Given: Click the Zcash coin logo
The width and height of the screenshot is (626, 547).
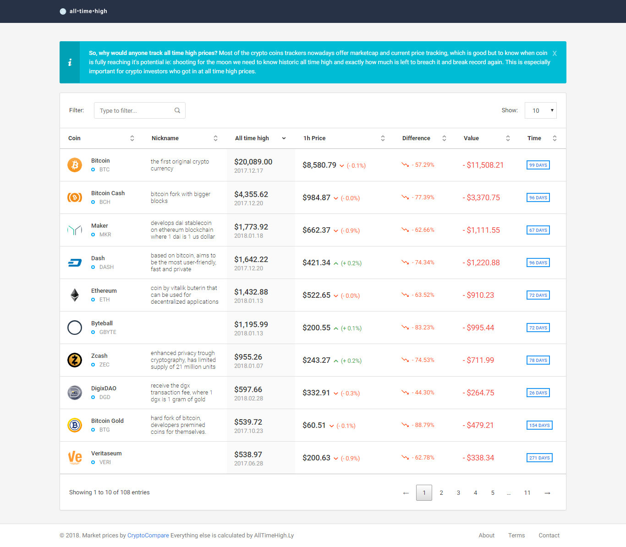Looking at the screenshot, I should click(75, 360).
